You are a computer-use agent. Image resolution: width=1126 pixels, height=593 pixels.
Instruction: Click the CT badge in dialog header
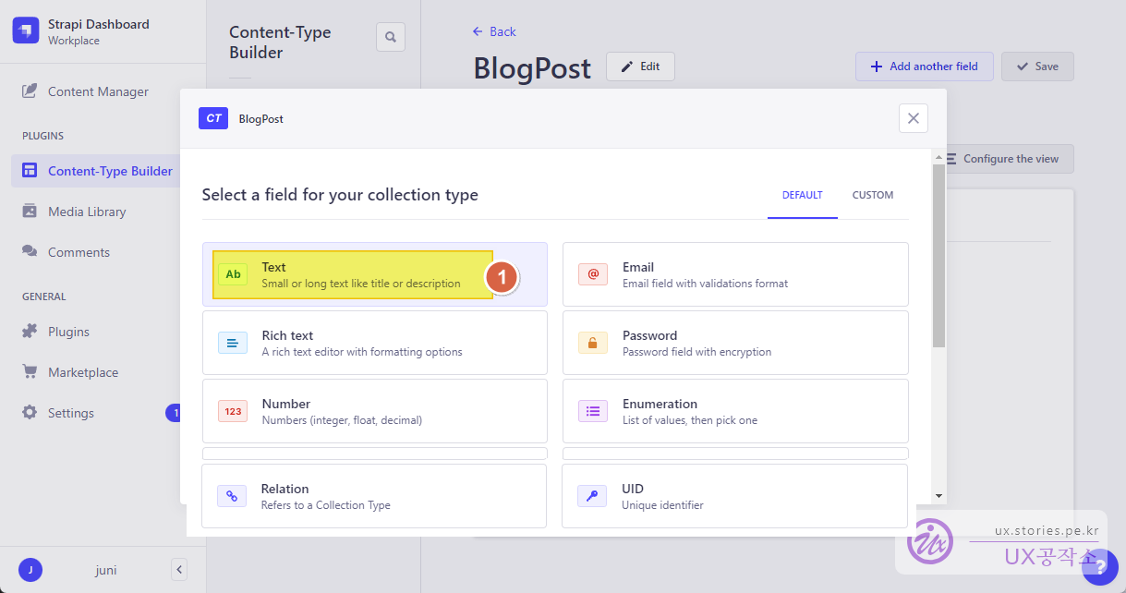[x=213, y=118]
